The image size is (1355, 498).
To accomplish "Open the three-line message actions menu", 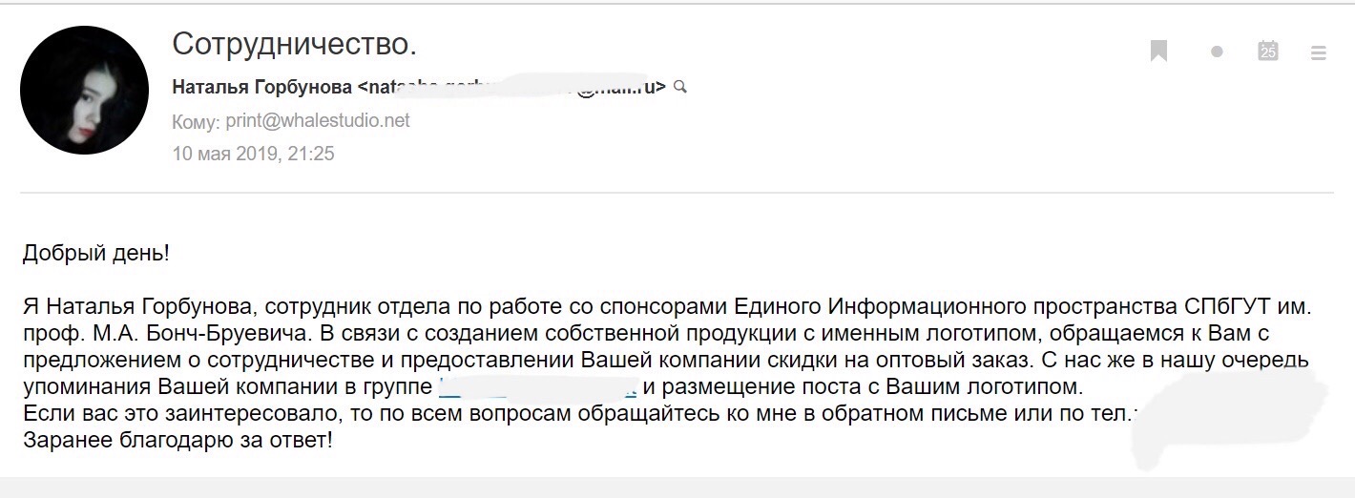I will pyautogui.click(x=1319, y=52).
